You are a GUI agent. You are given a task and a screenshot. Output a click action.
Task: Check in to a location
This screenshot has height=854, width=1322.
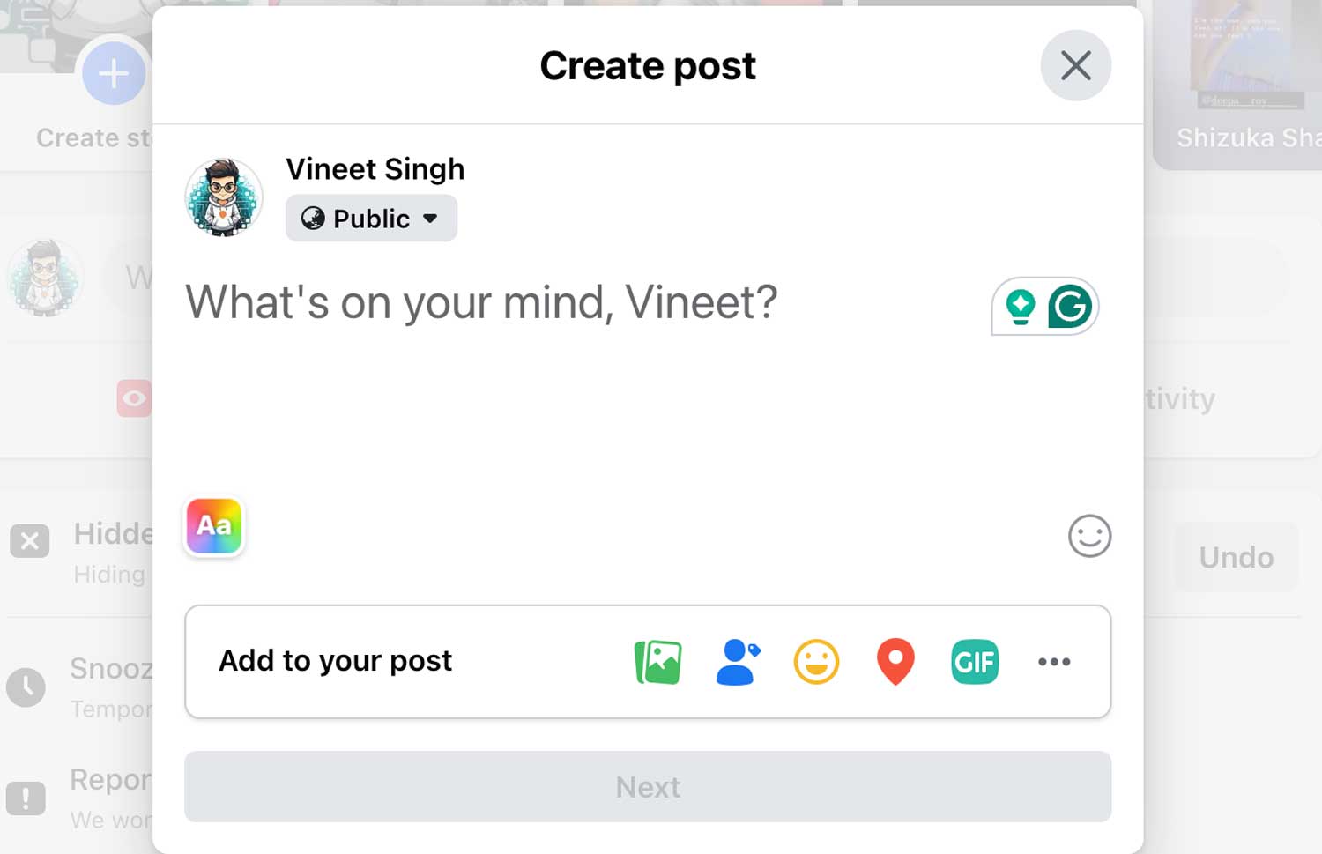click(x=895, y=662)
